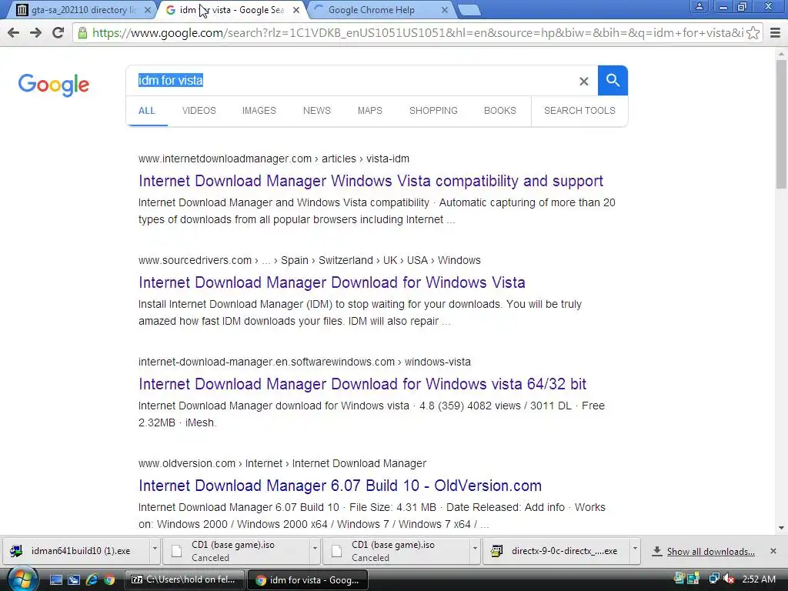This screenshot has width=788, height=591.
Task: Clear the search box with the X icon
Action: pos(583,81)
